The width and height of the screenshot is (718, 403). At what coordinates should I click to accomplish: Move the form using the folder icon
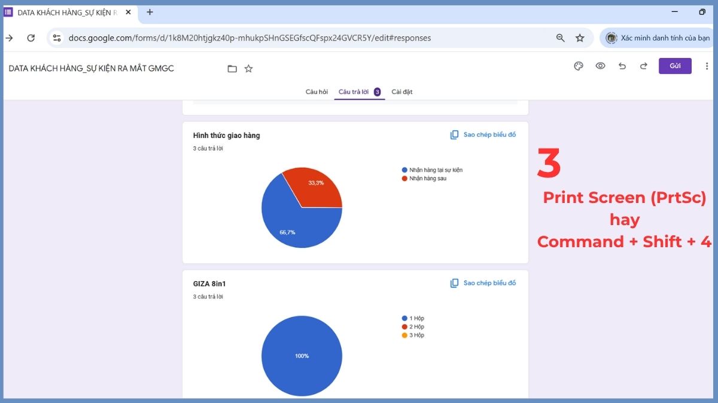point(232,68)
